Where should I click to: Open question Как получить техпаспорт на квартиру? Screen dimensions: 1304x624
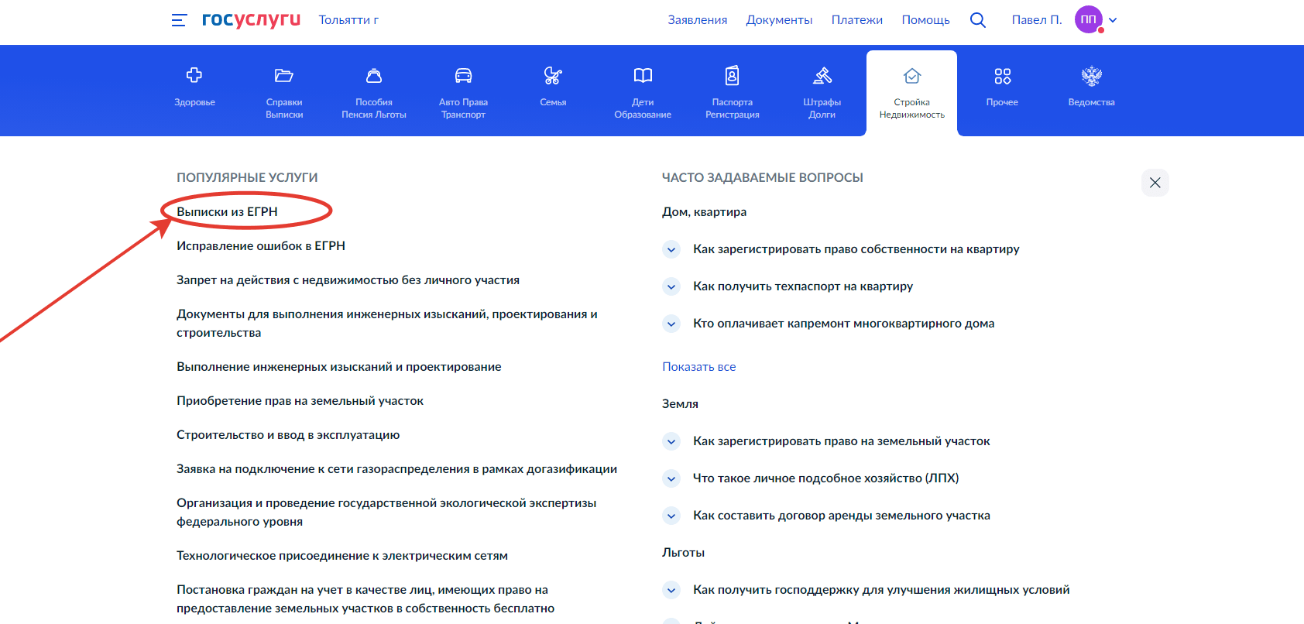[803, 286]
